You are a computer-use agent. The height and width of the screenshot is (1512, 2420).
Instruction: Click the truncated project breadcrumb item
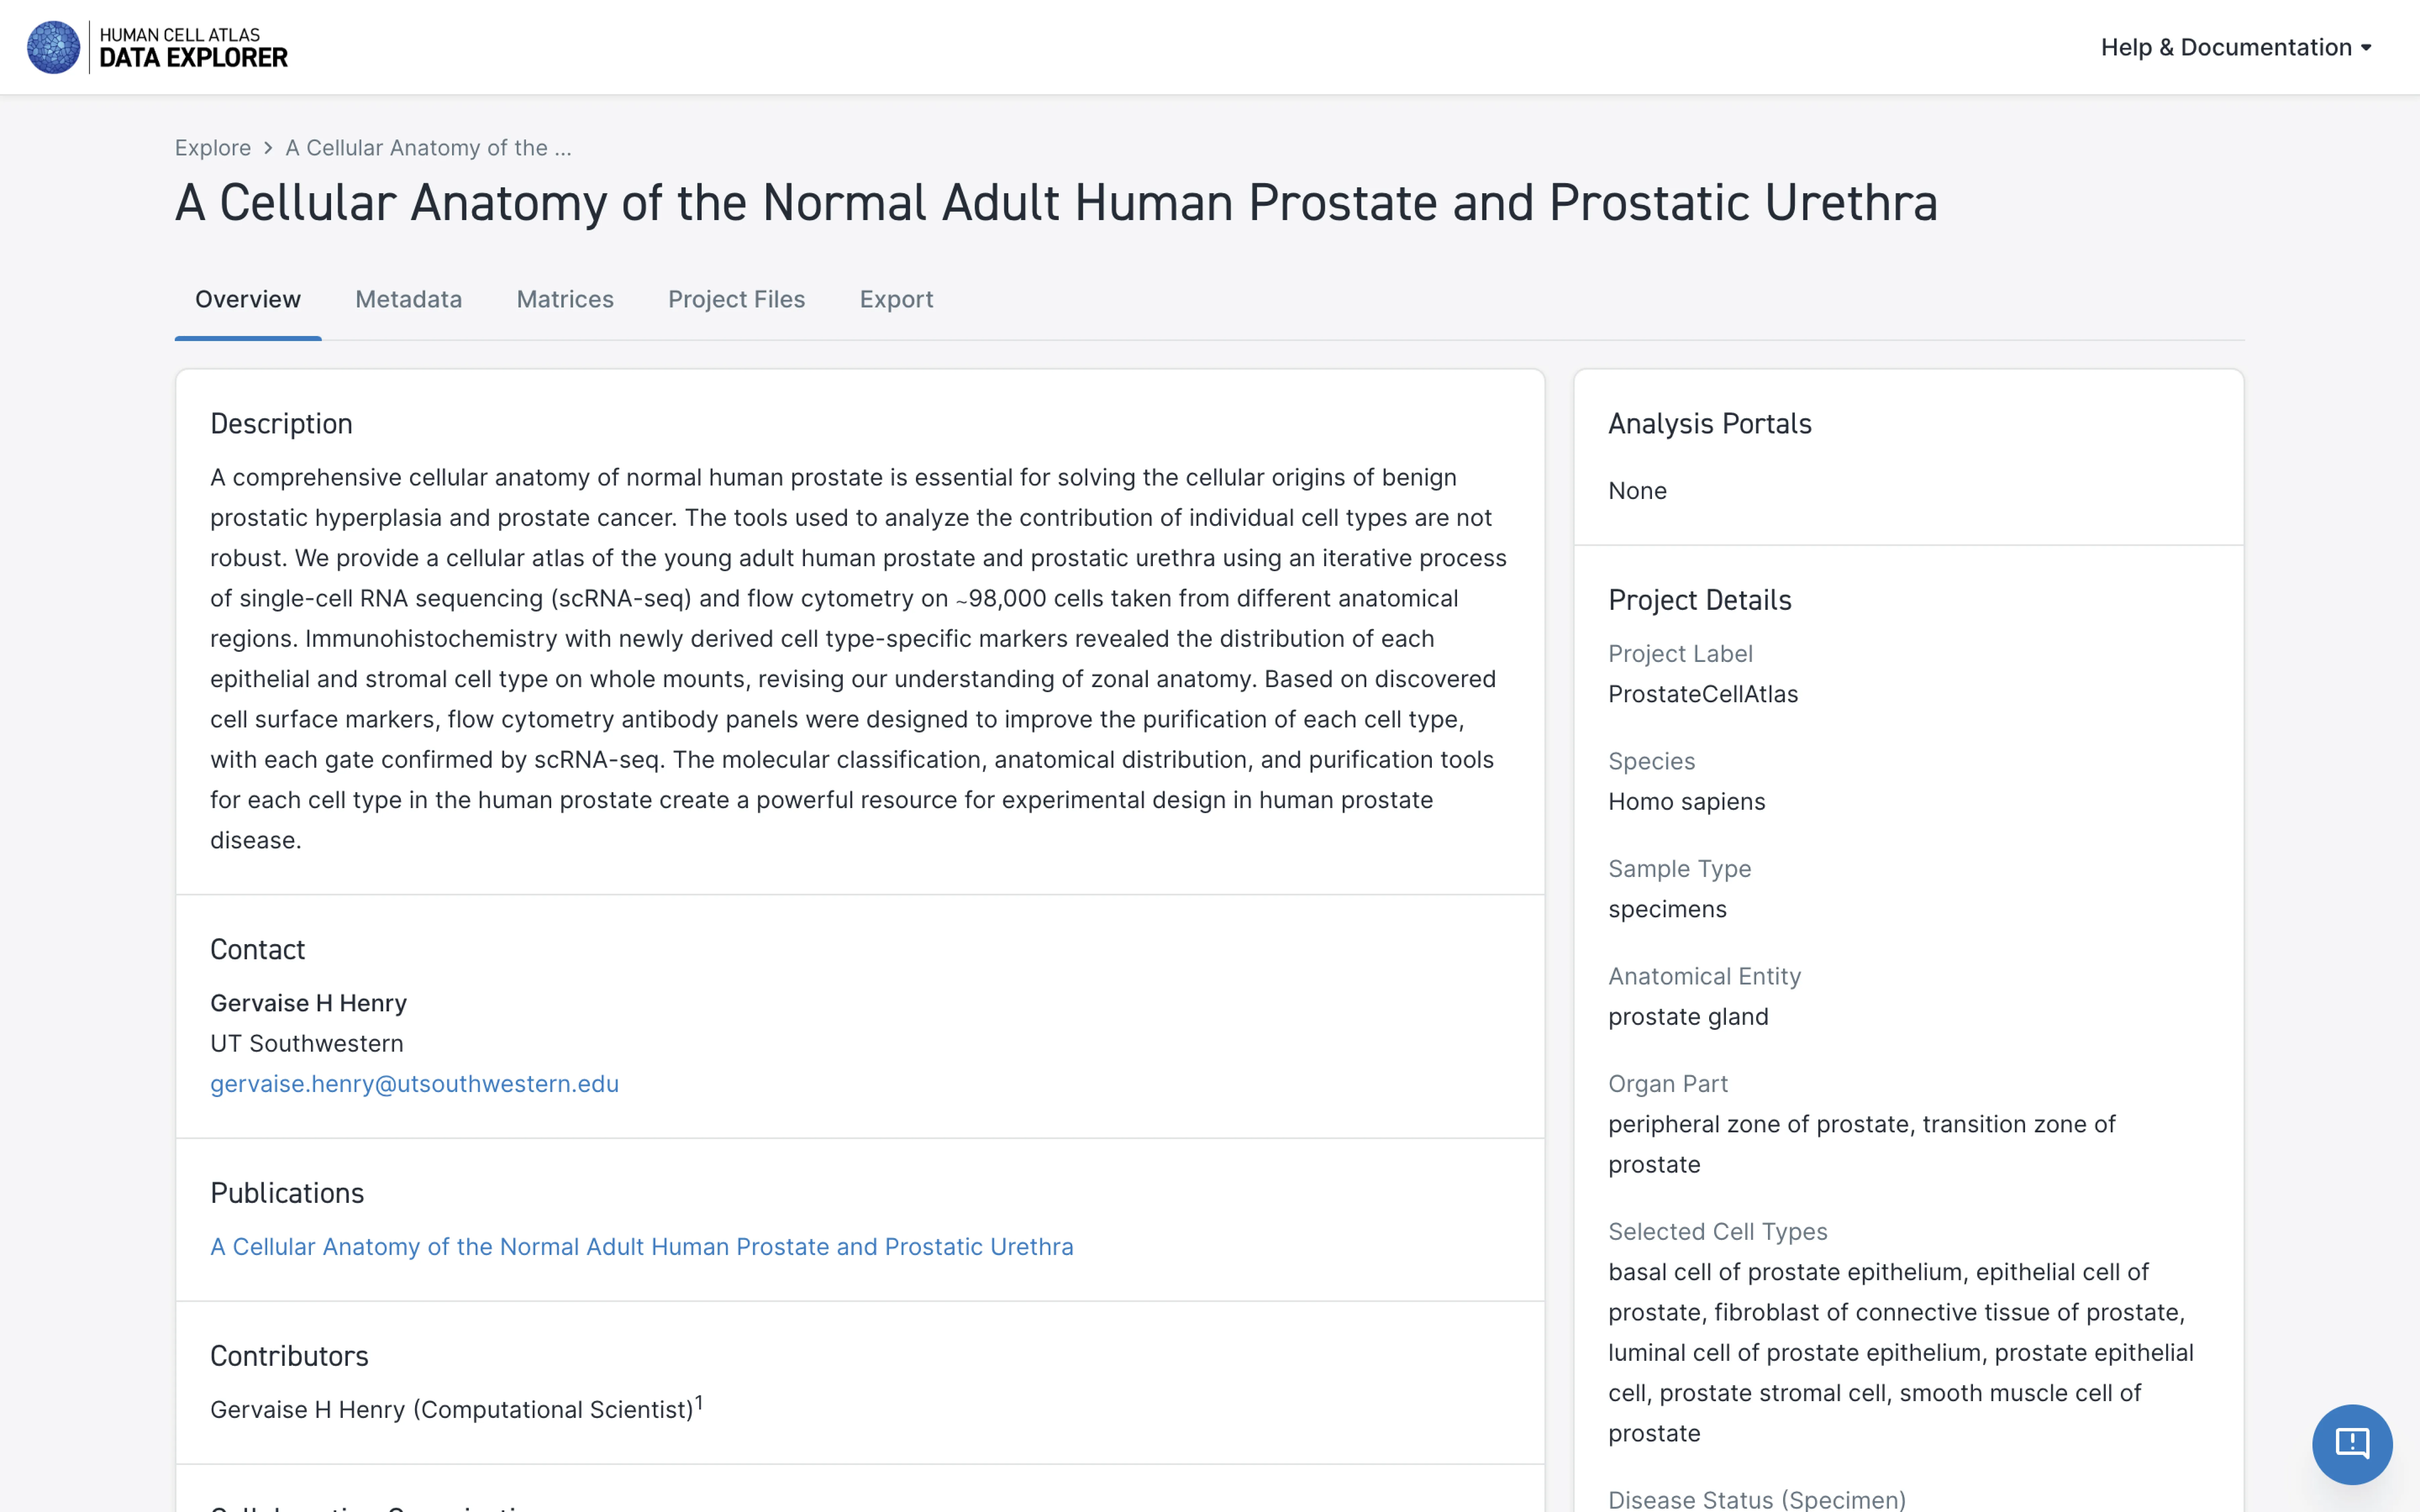(428, 148)
